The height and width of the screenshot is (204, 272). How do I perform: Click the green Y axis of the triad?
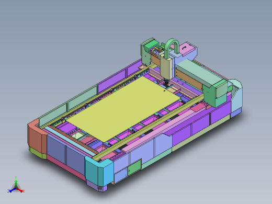[x=16, y=183]
